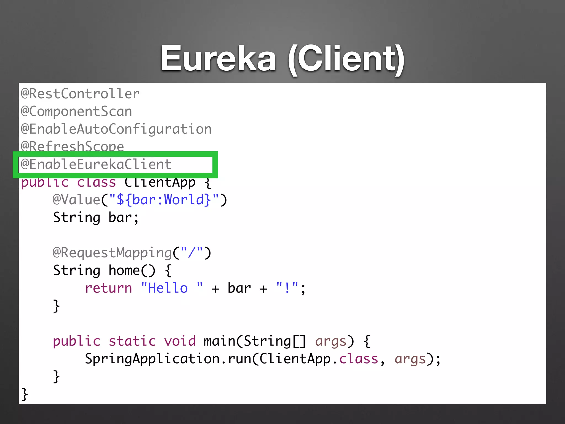565x424 pixels.
Task: Click the @RequestMapping("/") annotation
Action: click(x=132, y=253)
